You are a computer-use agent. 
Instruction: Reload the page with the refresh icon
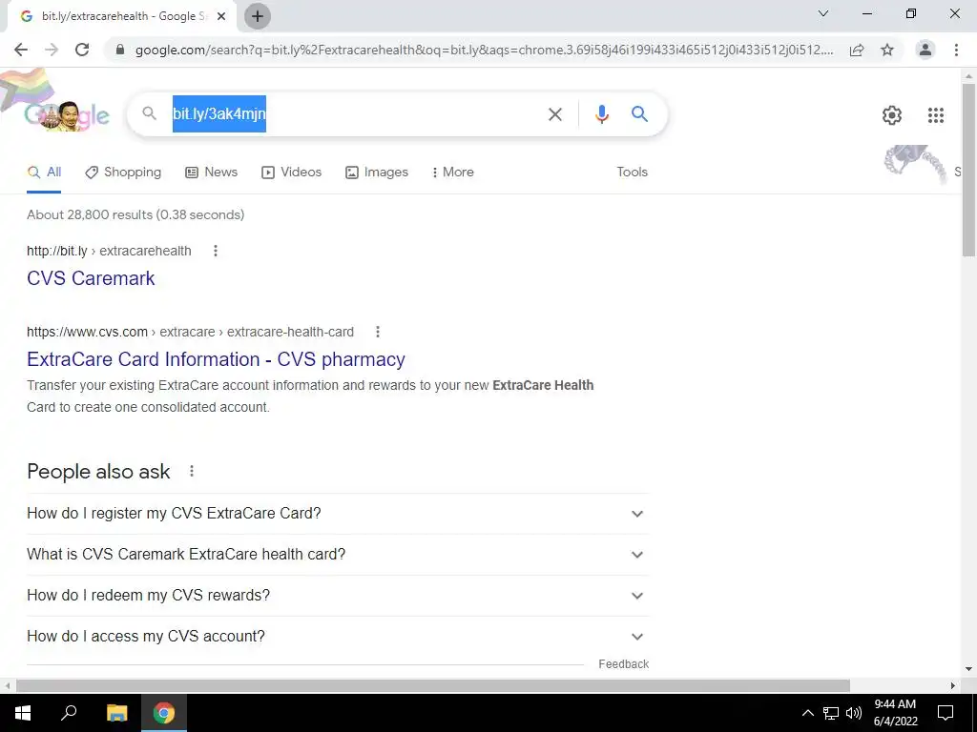82,50
